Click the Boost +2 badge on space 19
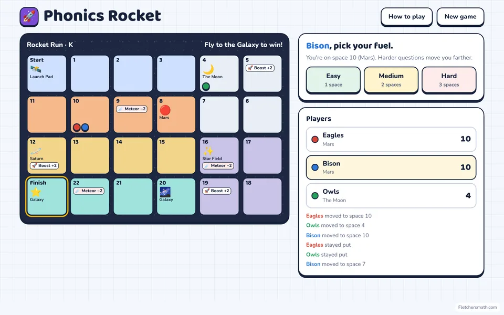This screenshot has height=315, width=504. click(217, 191)
